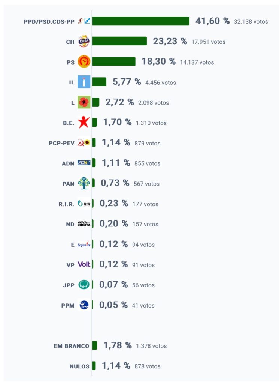Click the PS fist logo icon
279x384 pixels.
tap(84, 61)
